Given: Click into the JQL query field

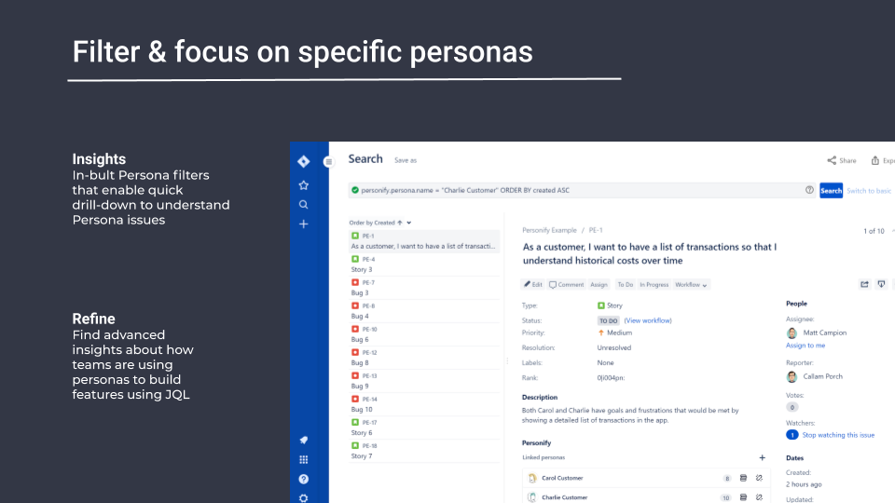Looking at the screenshot, I should tap(582, 190).
